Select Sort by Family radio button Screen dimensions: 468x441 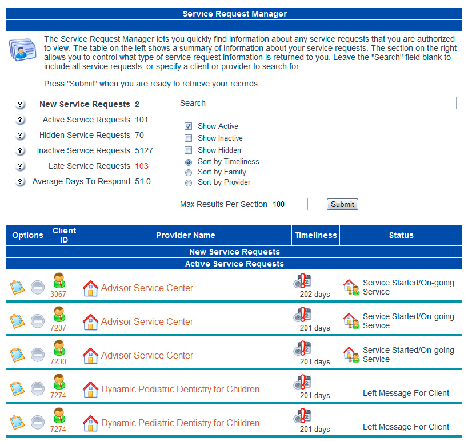pos(189,172)
